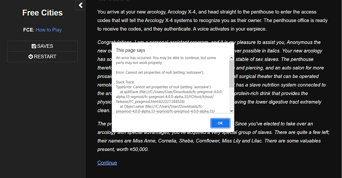Click the 'This page says' dialog heading

point(131,50)
